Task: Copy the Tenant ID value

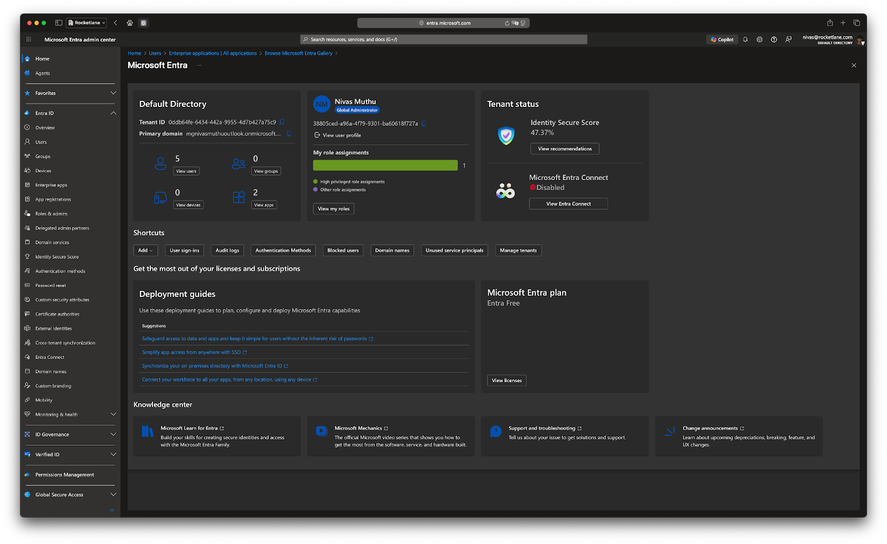Action: [x=282, y=122]
